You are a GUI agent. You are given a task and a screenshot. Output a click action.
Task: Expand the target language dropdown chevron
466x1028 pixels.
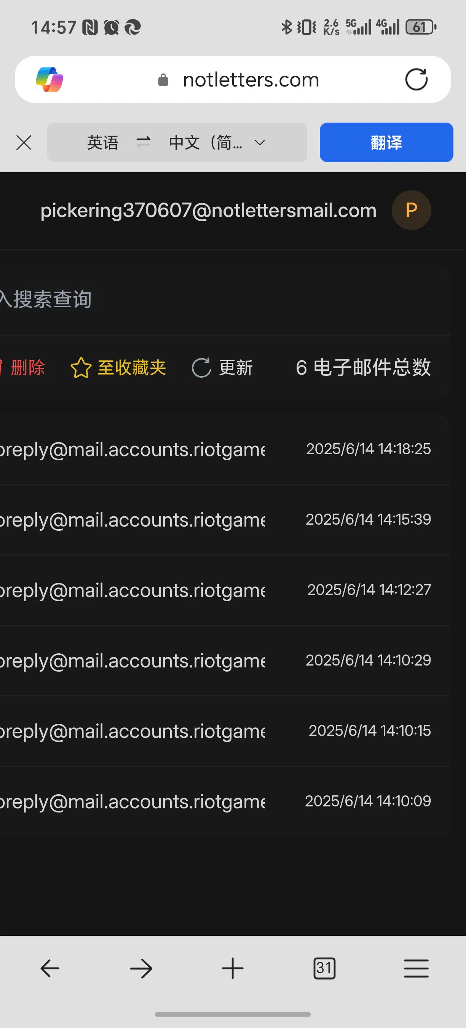click(260, 142)
